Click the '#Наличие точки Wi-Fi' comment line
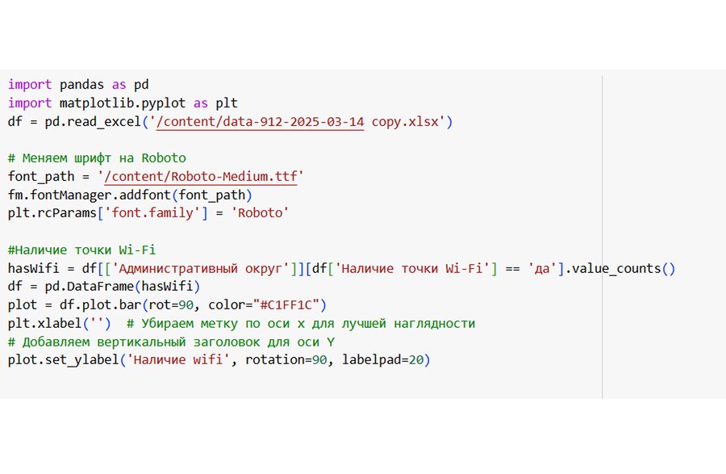This screenshot has height=474, width=726. coord(81,250)
